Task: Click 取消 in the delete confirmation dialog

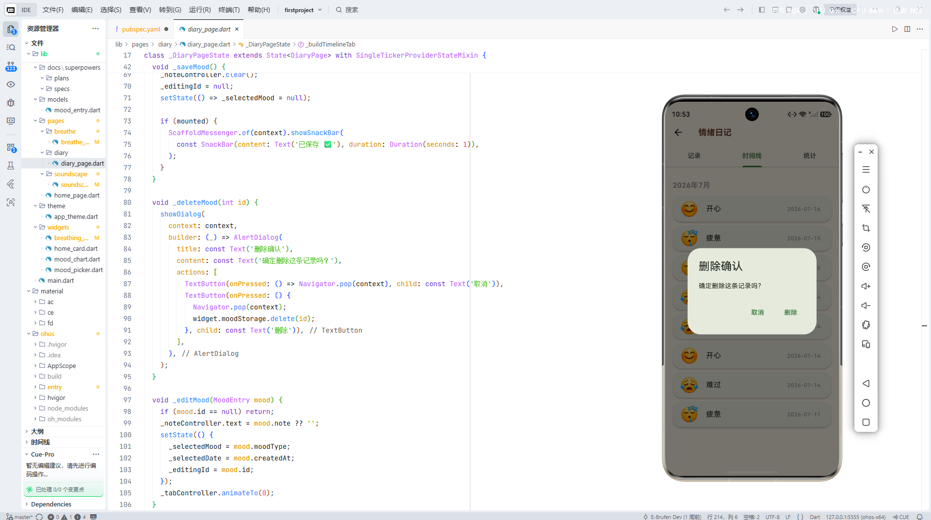Action: tap(757, 312)
